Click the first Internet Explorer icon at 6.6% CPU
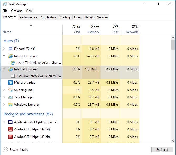 [11, 56]
